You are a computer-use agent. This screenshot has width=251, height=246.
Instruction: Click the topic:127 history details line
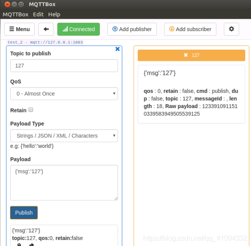[47, 238]
